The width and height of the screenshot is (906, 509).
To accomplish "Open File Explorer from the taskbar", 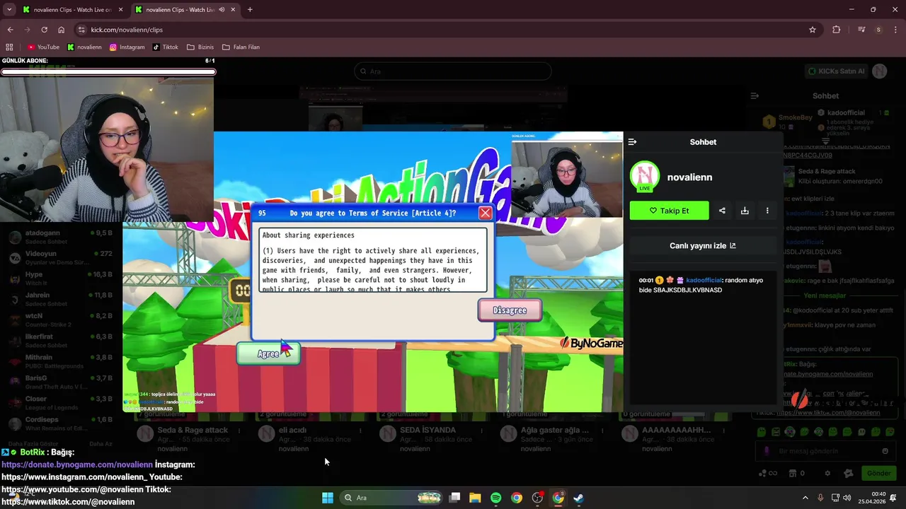I will coord(475,498).
